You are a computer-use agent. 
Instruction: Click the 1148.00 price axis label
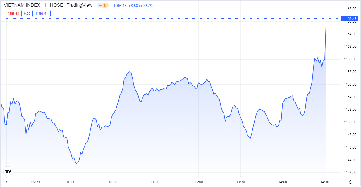350,135
